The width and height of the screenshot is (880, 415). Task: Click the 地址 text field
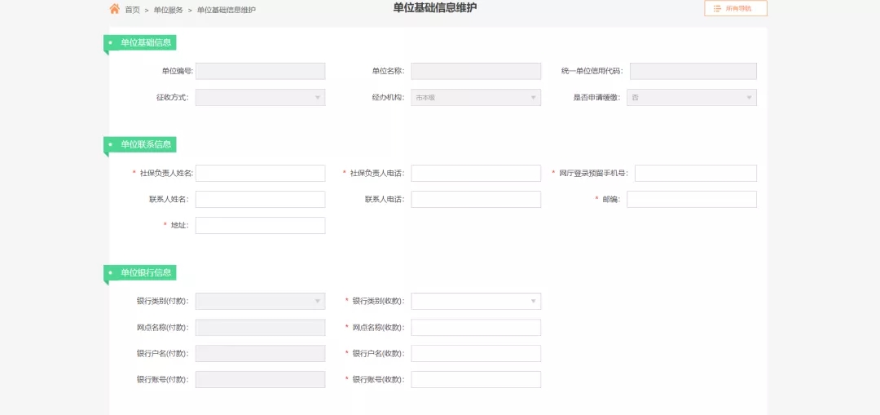click(x=260, y=226)
